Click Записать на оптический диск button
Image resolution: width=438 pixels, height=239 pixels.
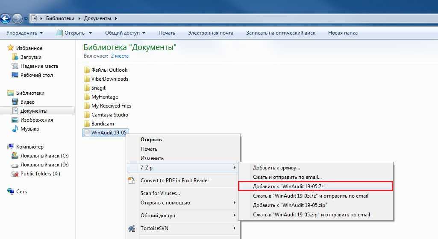click(280, 33)
